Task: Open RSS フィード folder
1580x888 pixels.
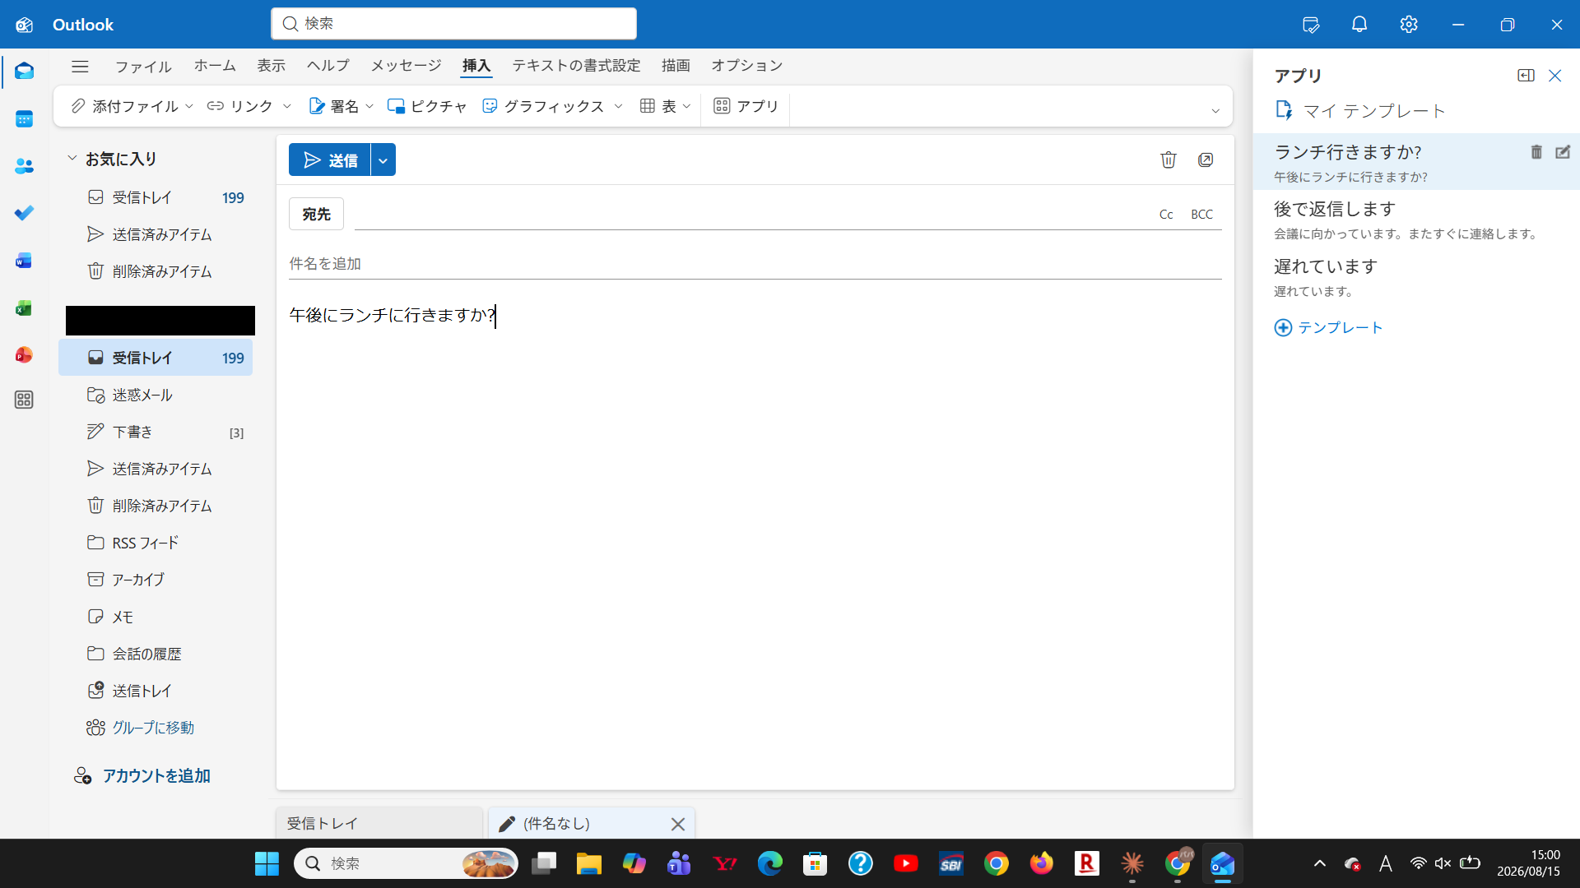Action: tap(156, 543)
